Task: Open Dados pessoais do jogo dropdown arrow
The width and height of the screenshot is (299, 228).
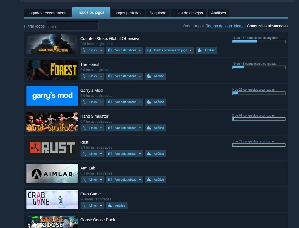Action: [x=191, y=50]
